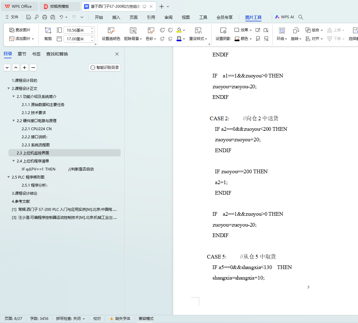Viewport: 358px width, 323px height.
Task: Open a new tab with plus button
Action: (161, 7)
